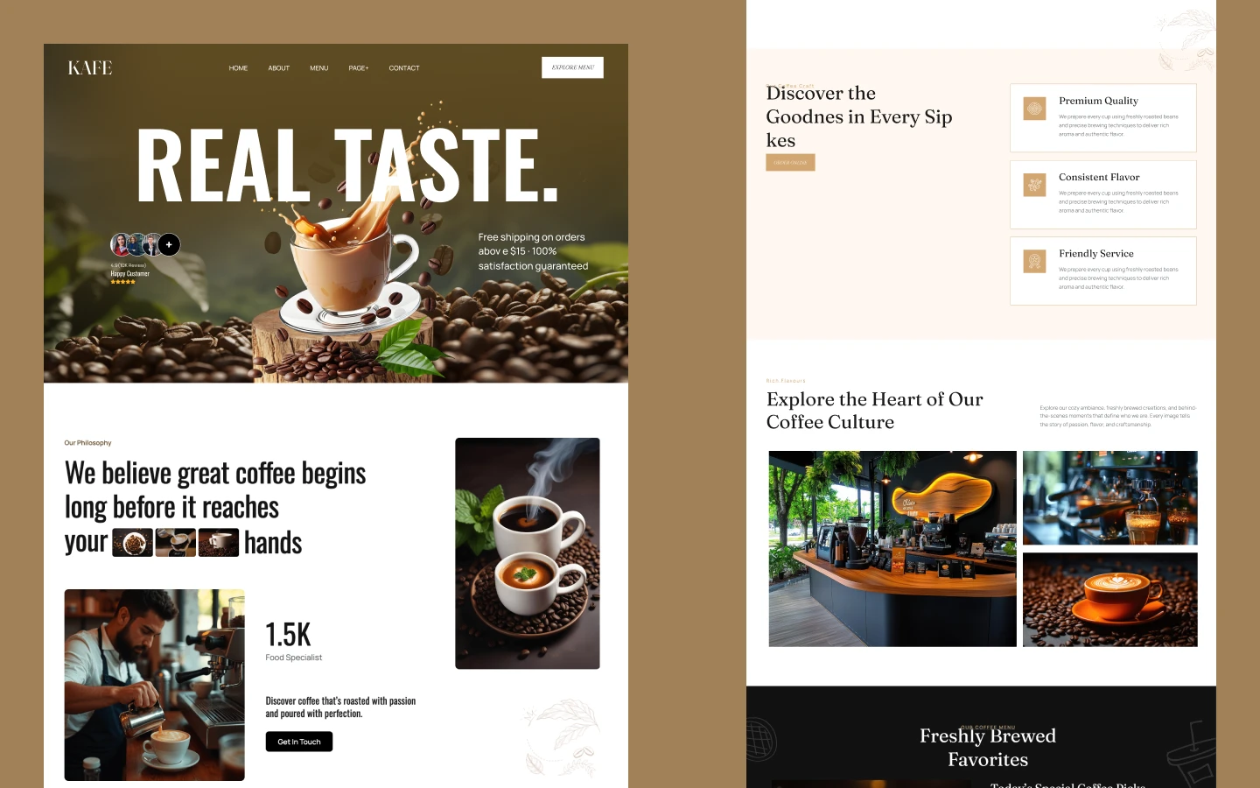
Task: Select the latte art cup gallery image
Action: 1109,600
